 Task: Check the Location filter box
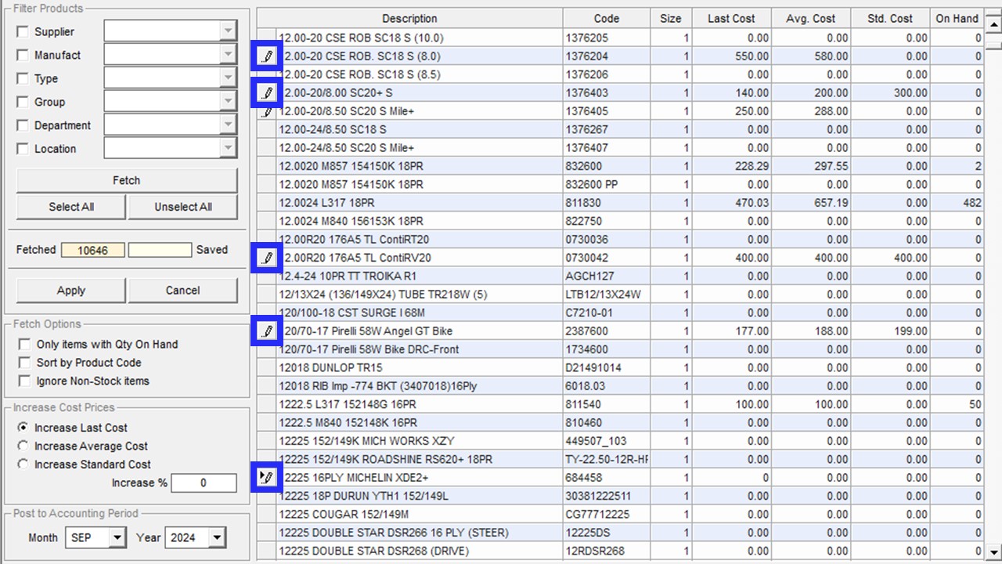point(23,149)
